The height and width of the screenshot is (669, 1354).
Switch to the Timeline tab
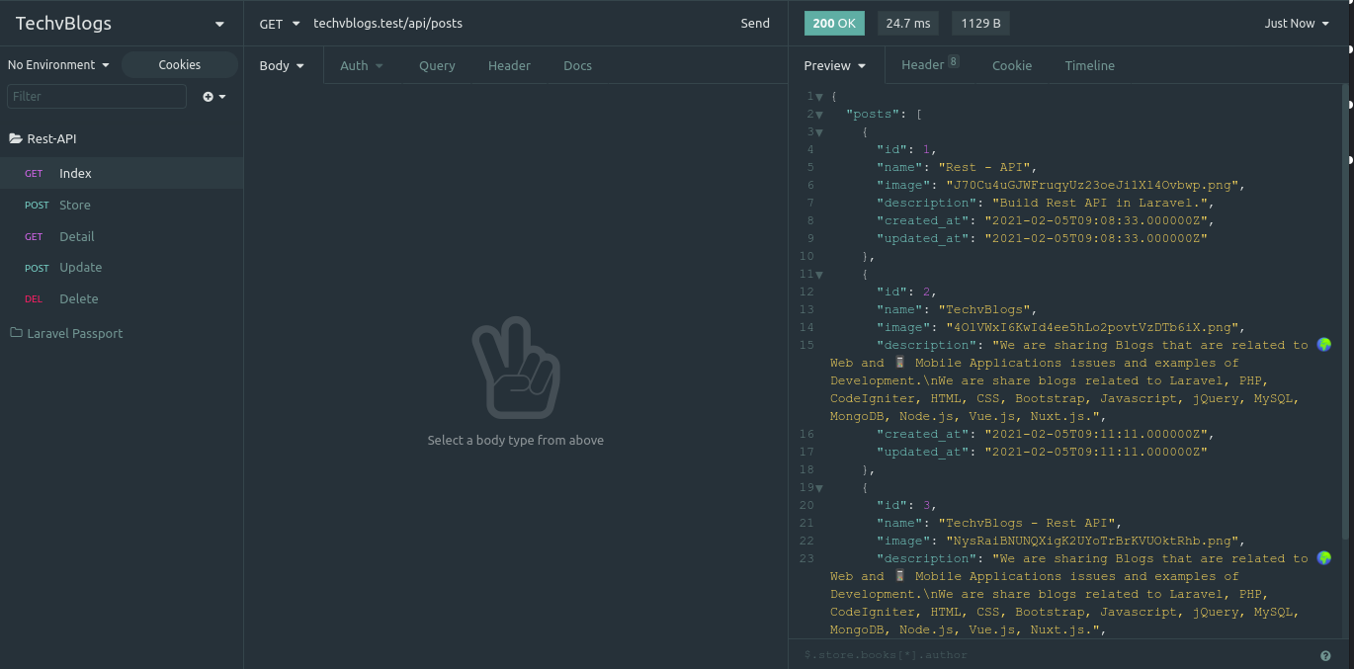coord(1090,65)
